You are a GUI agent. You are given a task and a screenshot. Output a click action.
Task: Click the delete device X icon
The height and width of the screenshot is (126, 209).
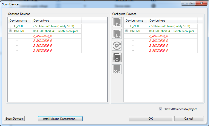[117, 69]
